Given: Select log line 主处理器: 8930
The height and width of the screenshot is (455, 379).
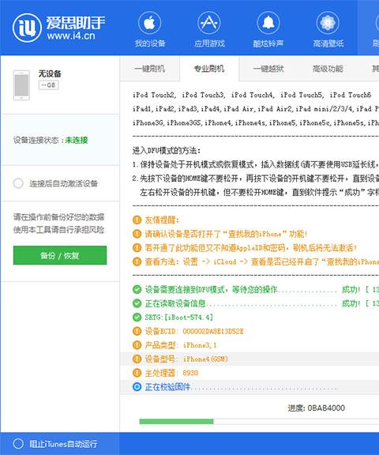Looking at the screenshot, I should (x=171, y=373).
